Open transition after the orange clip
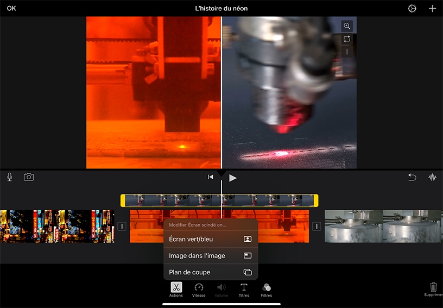The height and width of the screenshot is (308, 443). pyautogui.click(x=317, y=226)
